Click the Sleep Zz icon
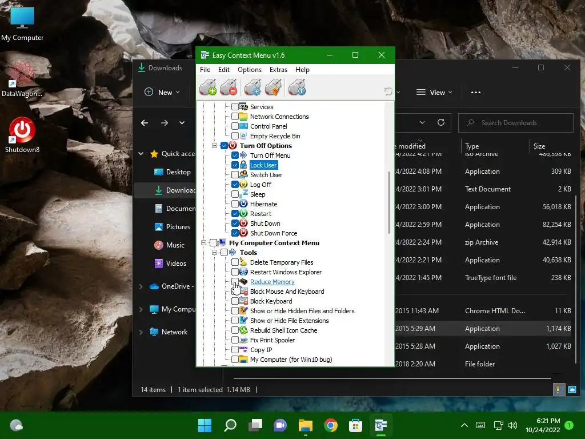The width and height of the screenshot is (585, 439). click(243, 194)
